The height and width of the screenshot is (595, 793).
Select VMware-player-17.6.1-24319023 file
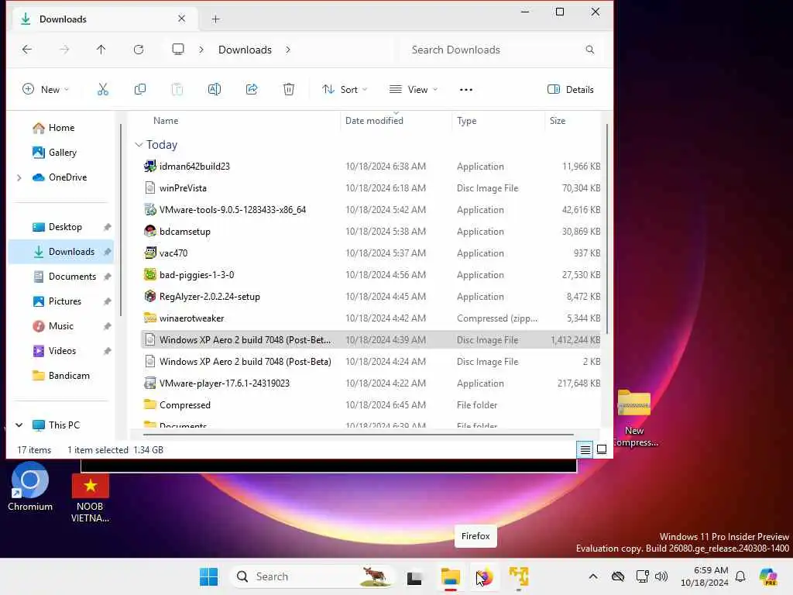pyautogui.click(x=370, y=383)
